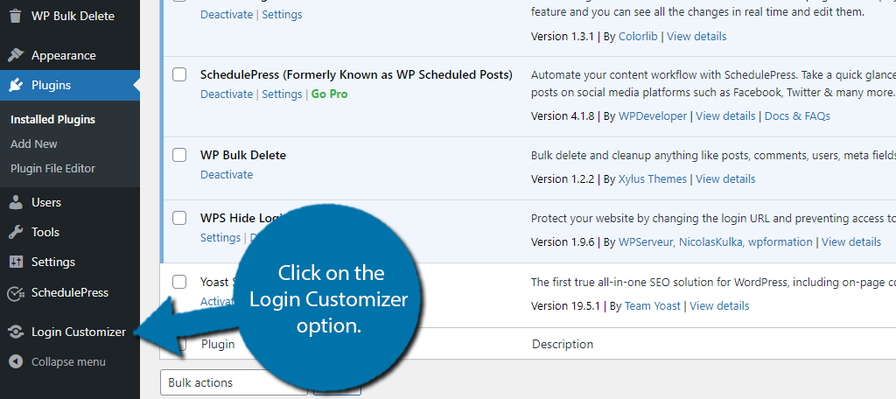This screenshot has height=399, width=896.
Task: Open SchedulePress plugin Settings link
Action: click(x=282, y=94)
